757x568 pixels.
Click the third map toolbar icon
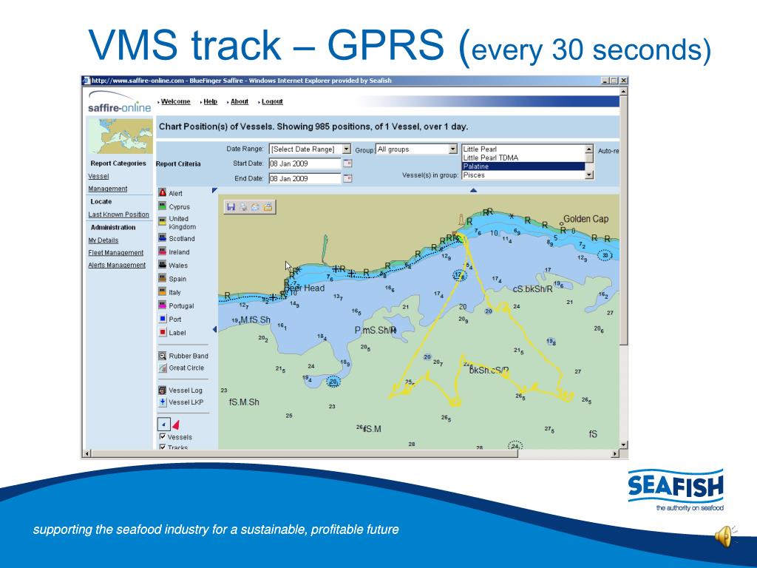(x=255, y=207)
